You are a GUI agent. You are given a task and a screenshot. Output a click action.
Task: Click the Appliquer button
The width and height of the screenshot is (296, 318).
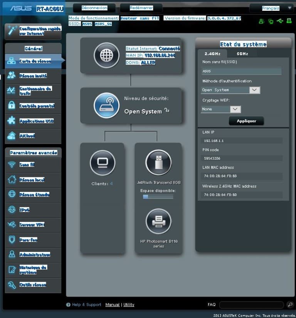(x=246, y=121)
